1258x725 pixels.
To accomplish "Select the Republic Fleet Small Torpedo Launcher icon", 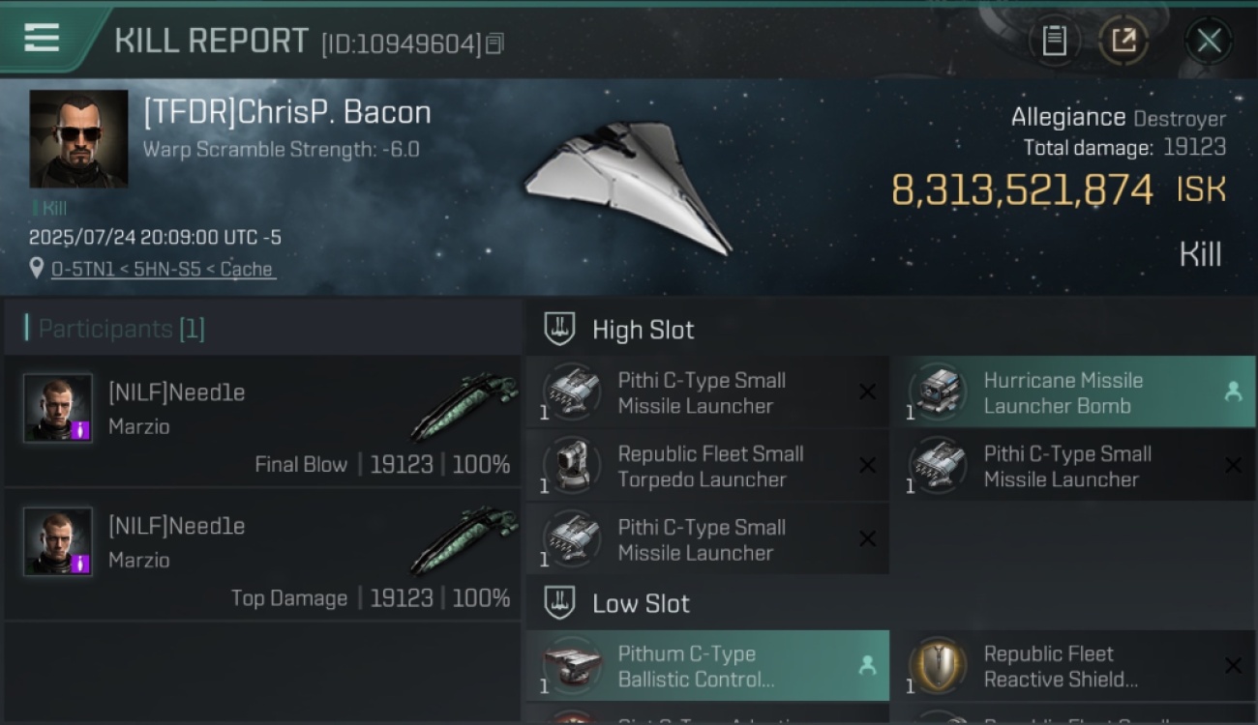I will click(571, 466).
